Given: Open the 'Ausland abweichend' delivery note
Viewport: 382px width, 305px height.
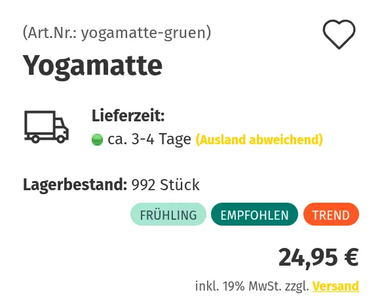Looking at the screenshot, I should 259,140.
